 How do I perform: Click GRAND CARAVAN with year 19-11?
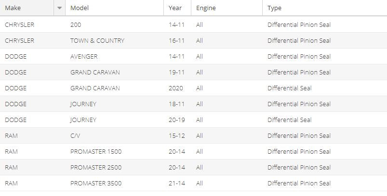(95, 73)
